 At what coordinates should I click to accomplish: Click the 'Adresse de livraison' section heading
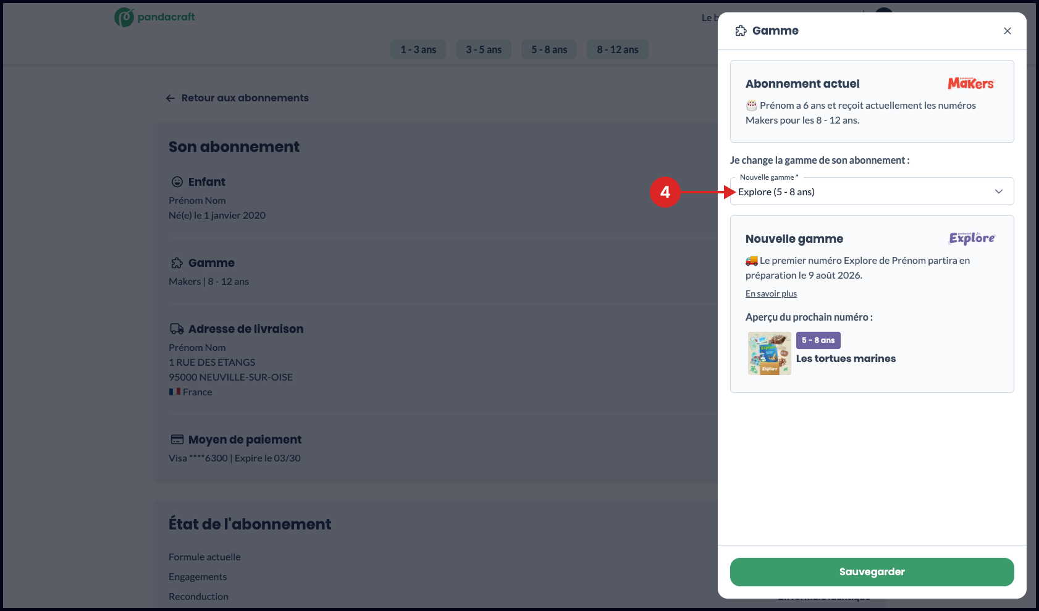(246, 329)
